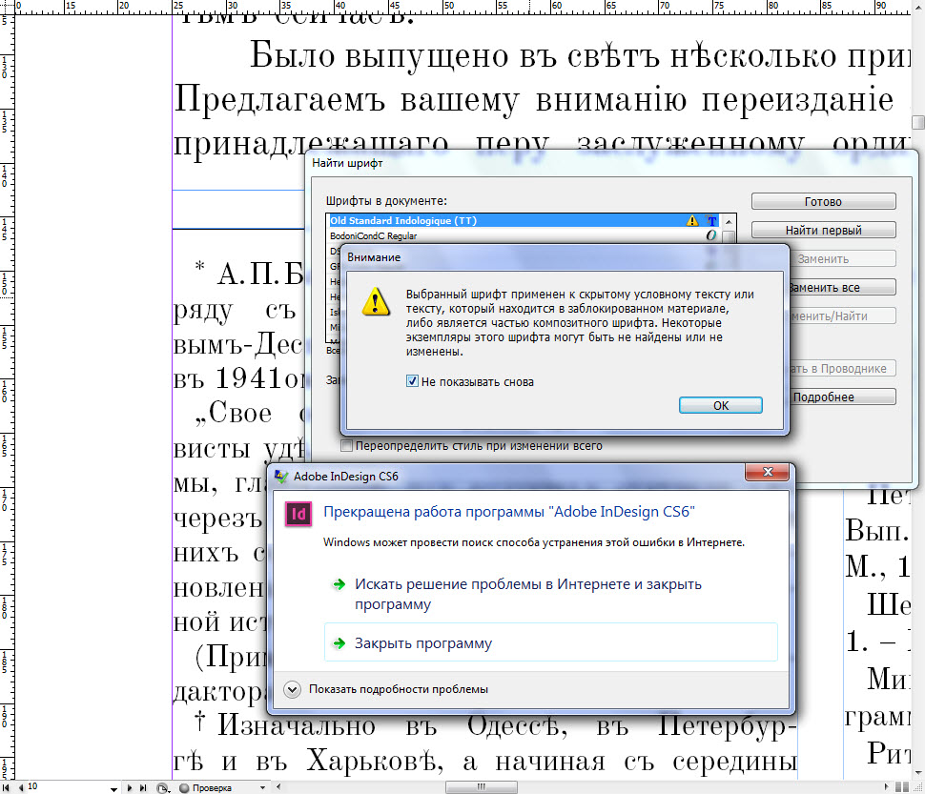Go to previous page arrow

point(21,787)
